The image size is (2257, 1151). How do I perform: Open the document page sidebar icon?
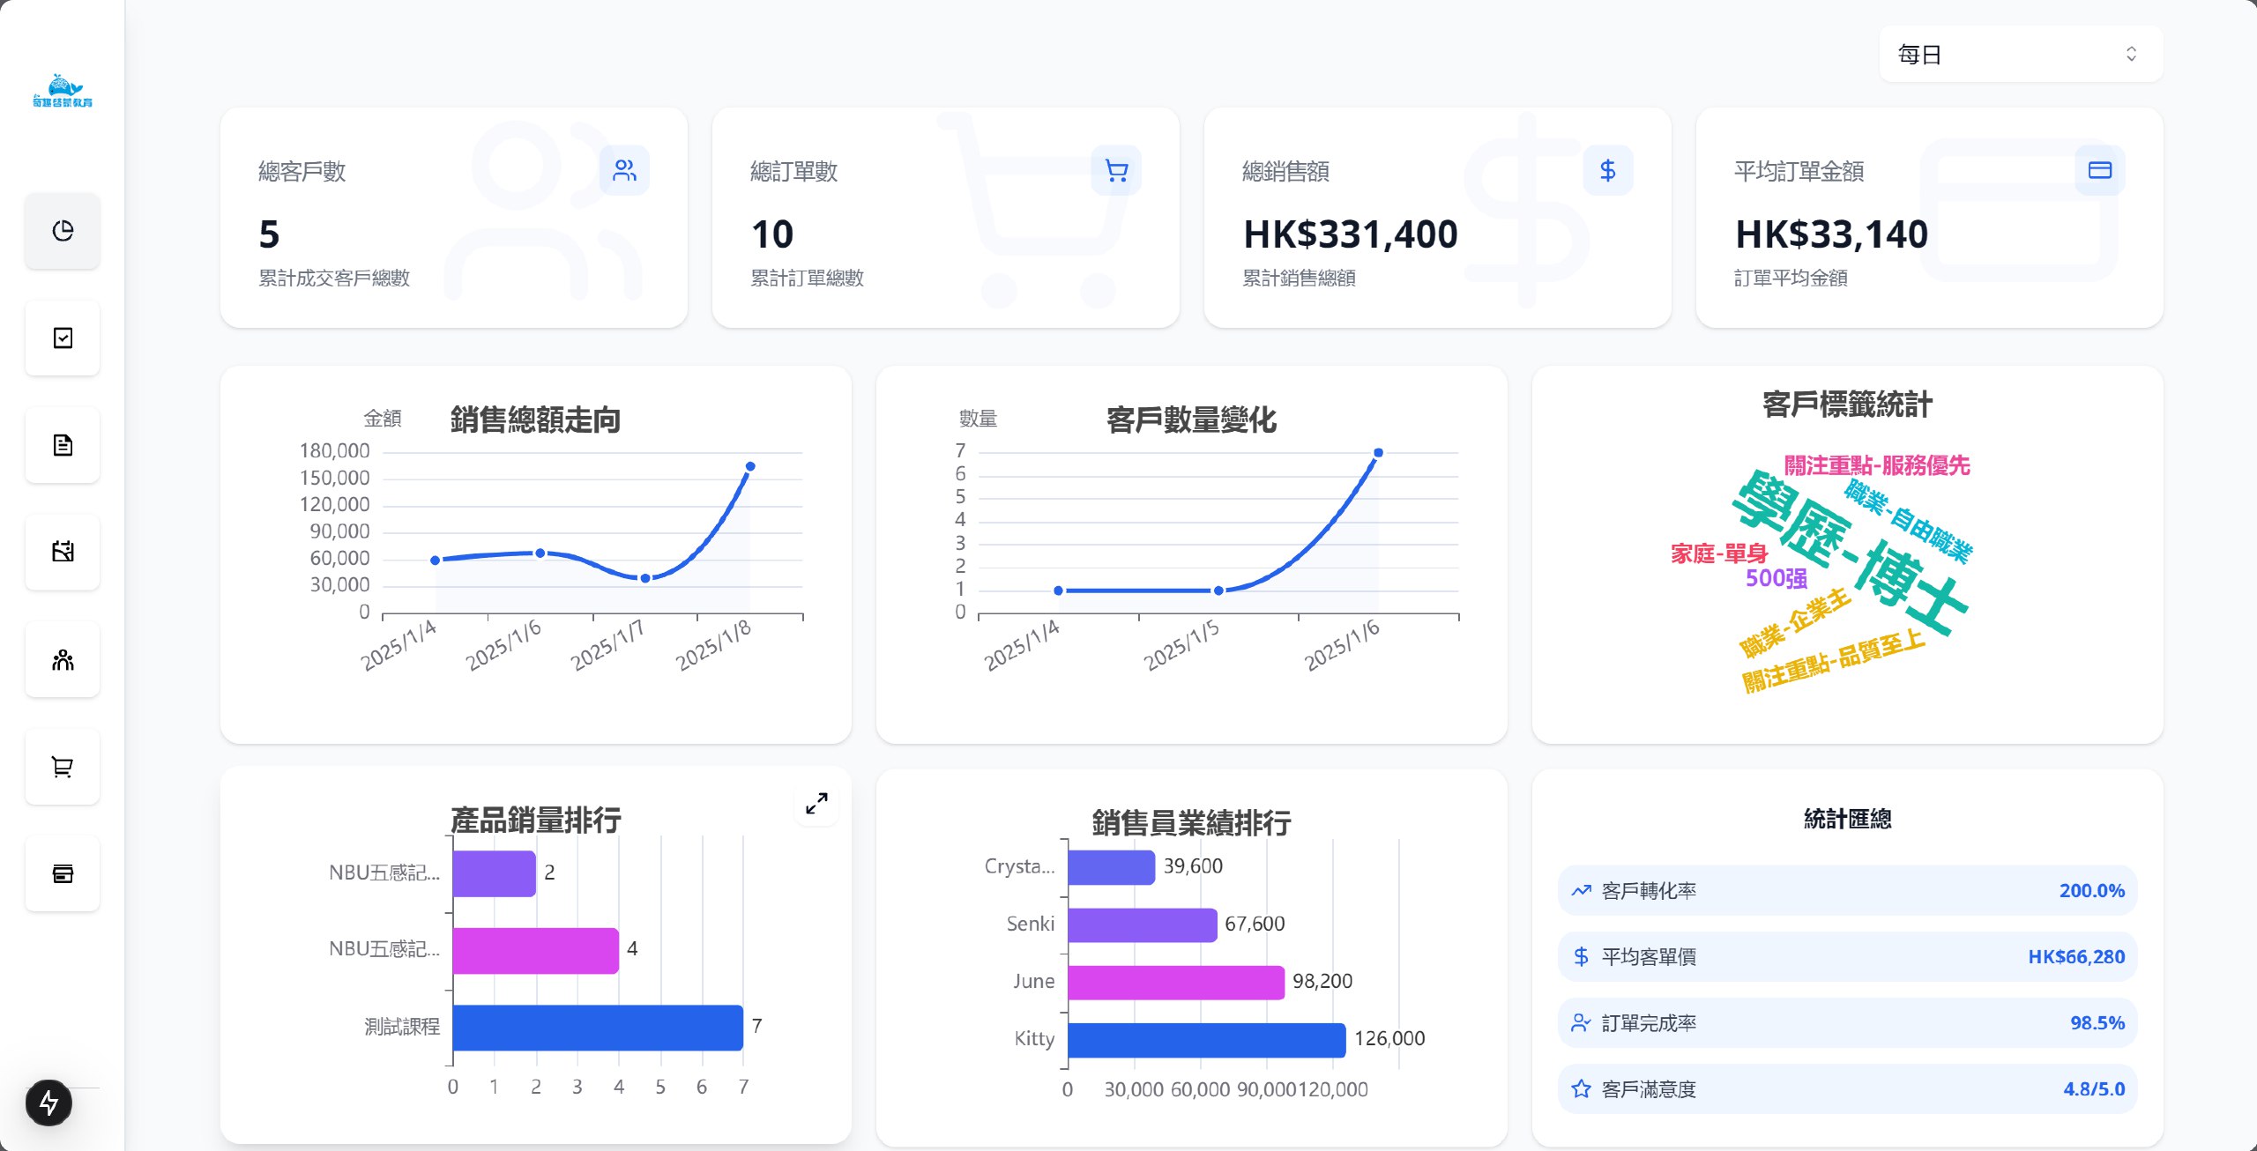click(63, 445)
